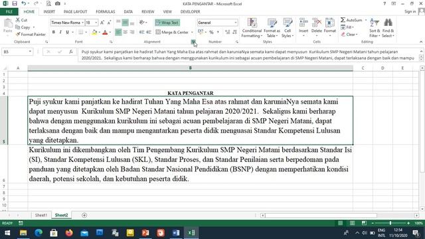Screen dimensions: 425x239
Task: Increase font size with the larger A icon
Action: click(102, 23)
